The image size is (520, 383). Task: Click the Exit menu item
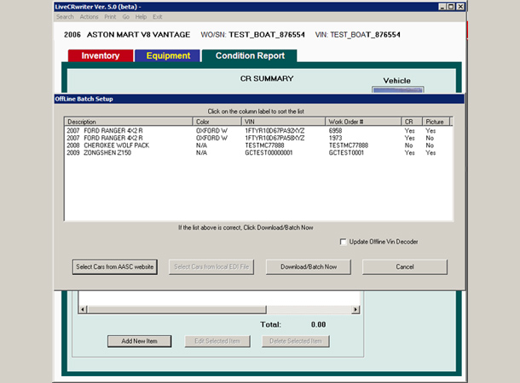tap(157, 17)
